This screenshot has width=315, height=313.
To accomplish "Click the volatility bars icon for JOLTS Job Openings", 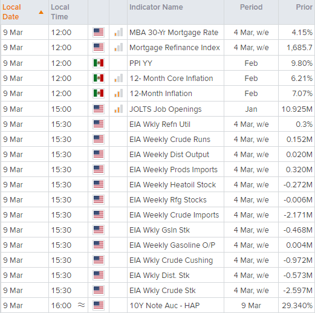I will (x=119, y=109).
